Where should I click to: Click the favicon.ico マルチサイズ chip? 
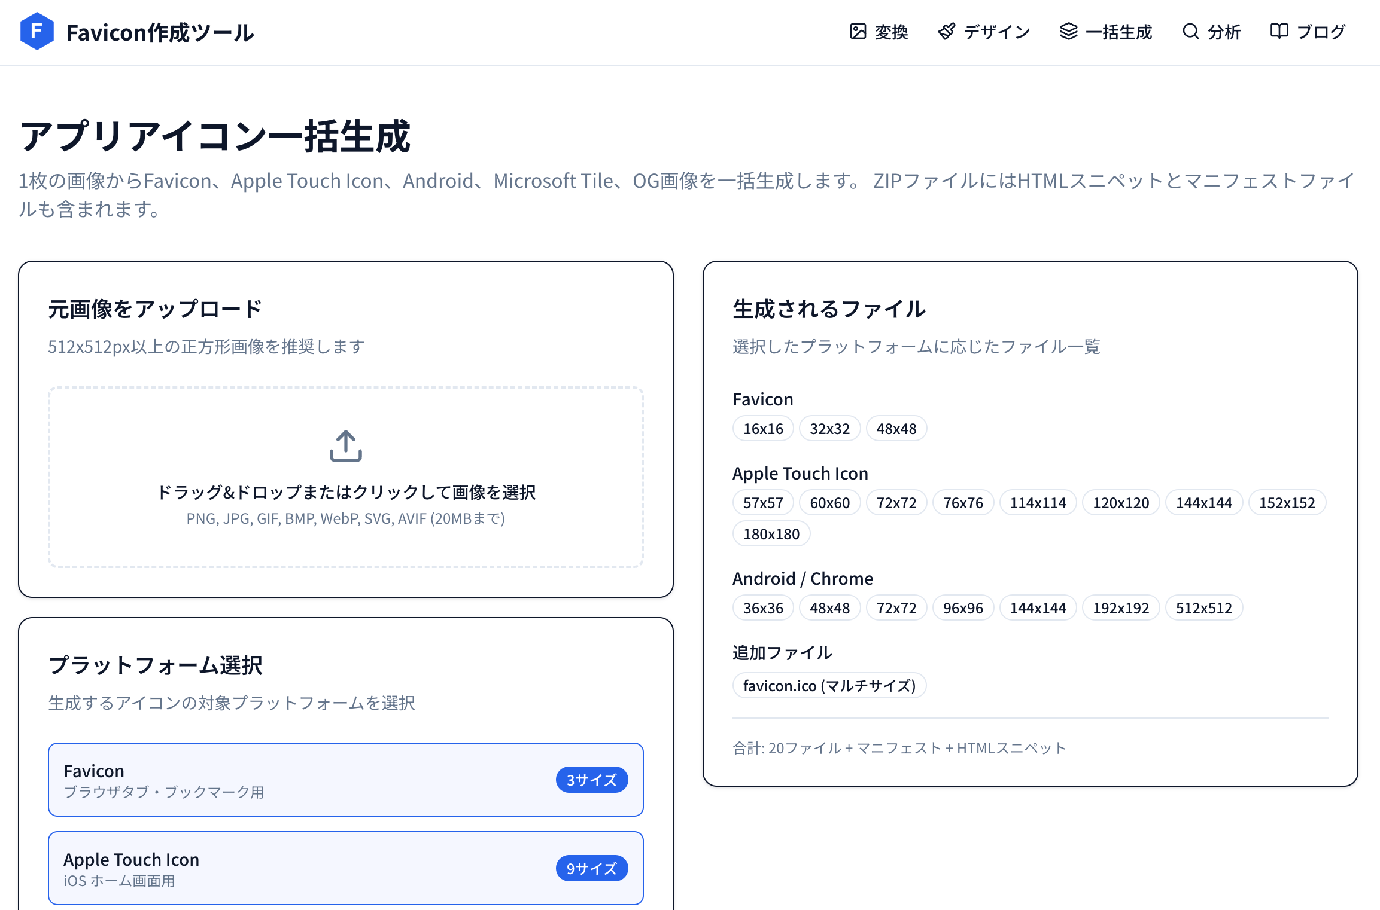pyautogui.click(x=829, y=685)
